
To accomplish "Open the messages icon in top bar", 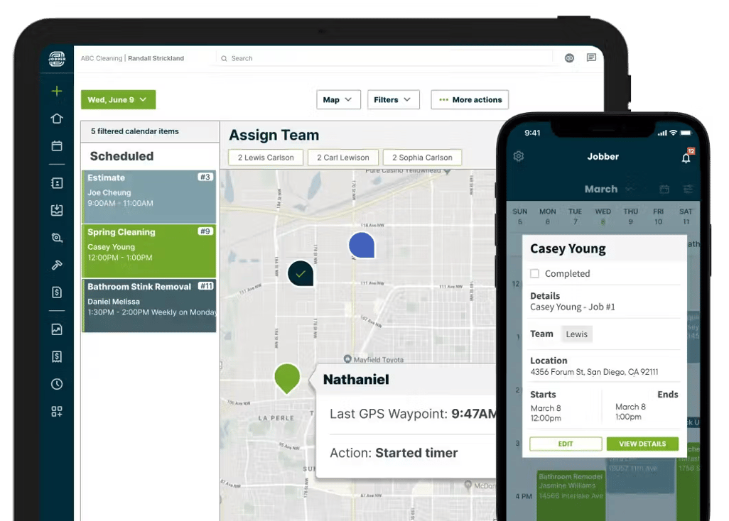I will click(x=591, y=57).
